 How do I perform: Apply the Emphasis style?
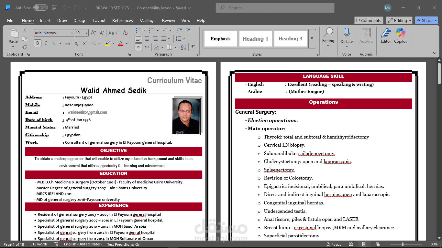tap(221, 39)
